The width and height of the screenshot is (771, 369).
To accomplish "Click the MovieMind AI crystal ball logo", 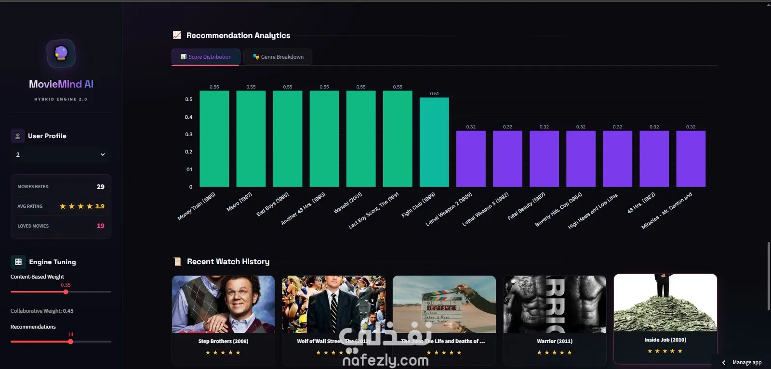I will [x=61, y=53].
